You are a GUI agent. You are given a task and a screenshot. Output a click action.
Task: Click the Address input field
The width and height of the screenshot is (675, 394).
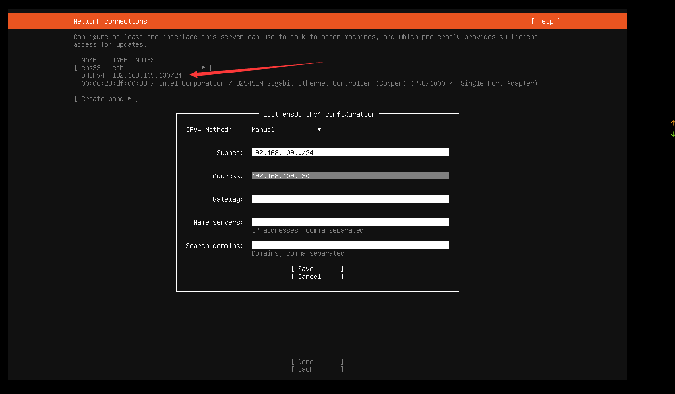pos(350,176)
